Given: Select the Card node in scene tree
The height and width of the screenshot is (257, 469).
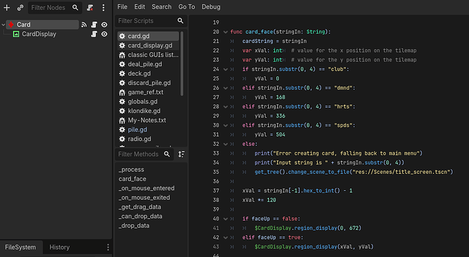Looking at the screenshot, I should [42, 25].
